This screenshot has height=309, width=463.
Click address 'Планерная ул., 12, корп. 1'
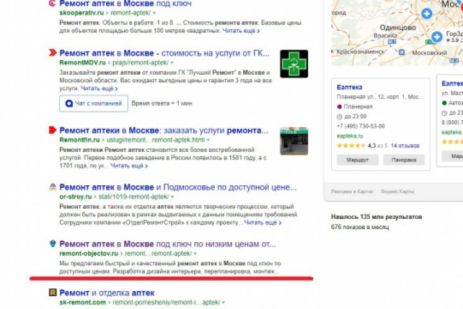[x=380, y=97]
